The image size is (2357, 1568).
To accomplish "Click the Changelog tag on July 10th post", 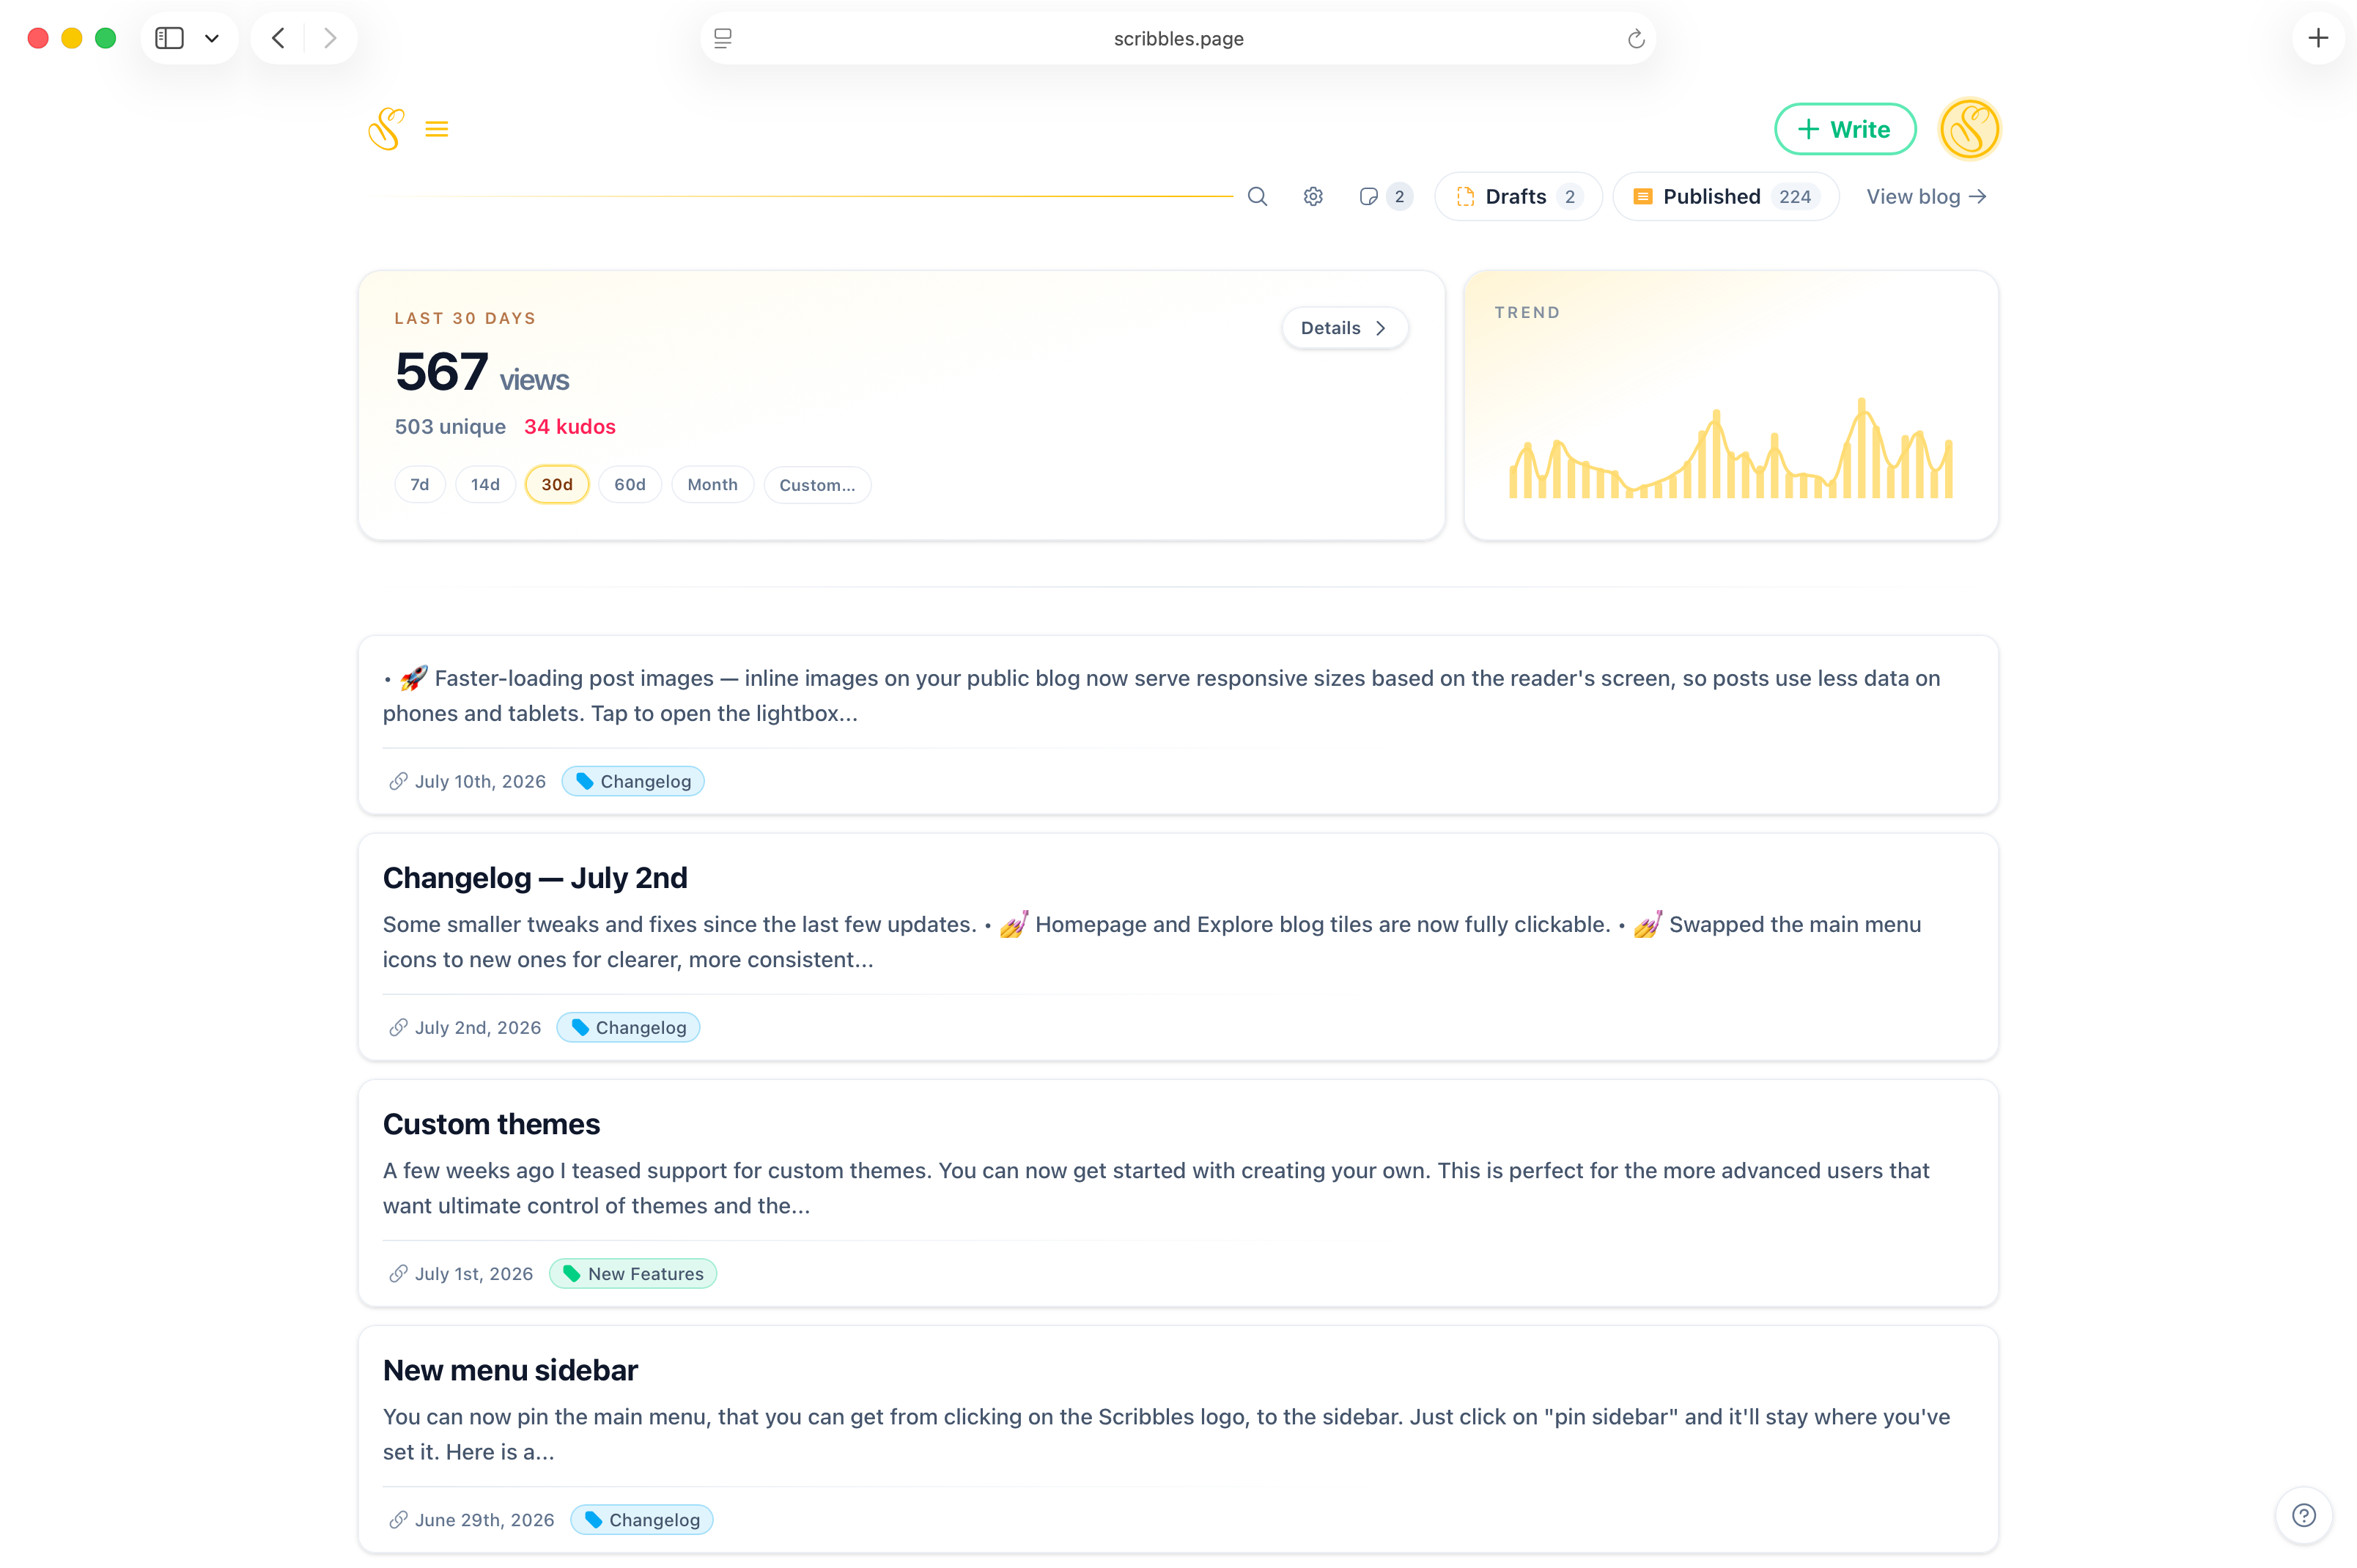I will click(x=633, y=781).
